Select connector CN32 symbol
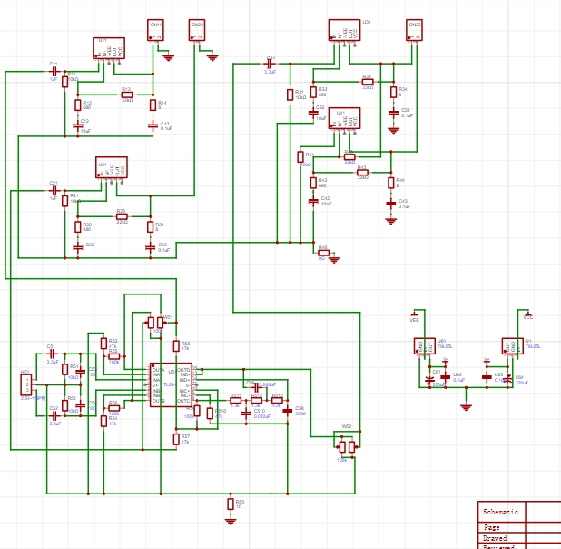Screen dimensions: 561x549 [x=414, y=30]
